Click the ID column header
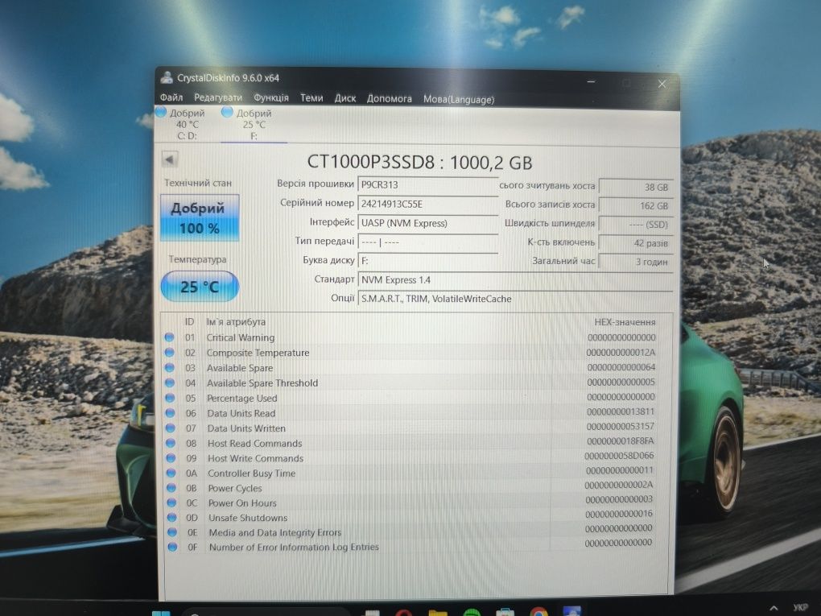 pyautogui.click(x=189, y=321)
